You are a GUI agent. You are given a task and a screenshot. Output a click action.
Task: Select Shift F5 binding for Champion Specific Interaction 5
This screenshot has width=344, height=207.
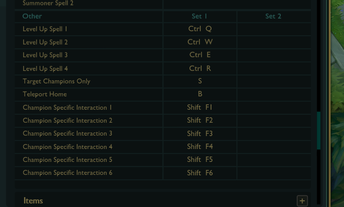point(200,160)
